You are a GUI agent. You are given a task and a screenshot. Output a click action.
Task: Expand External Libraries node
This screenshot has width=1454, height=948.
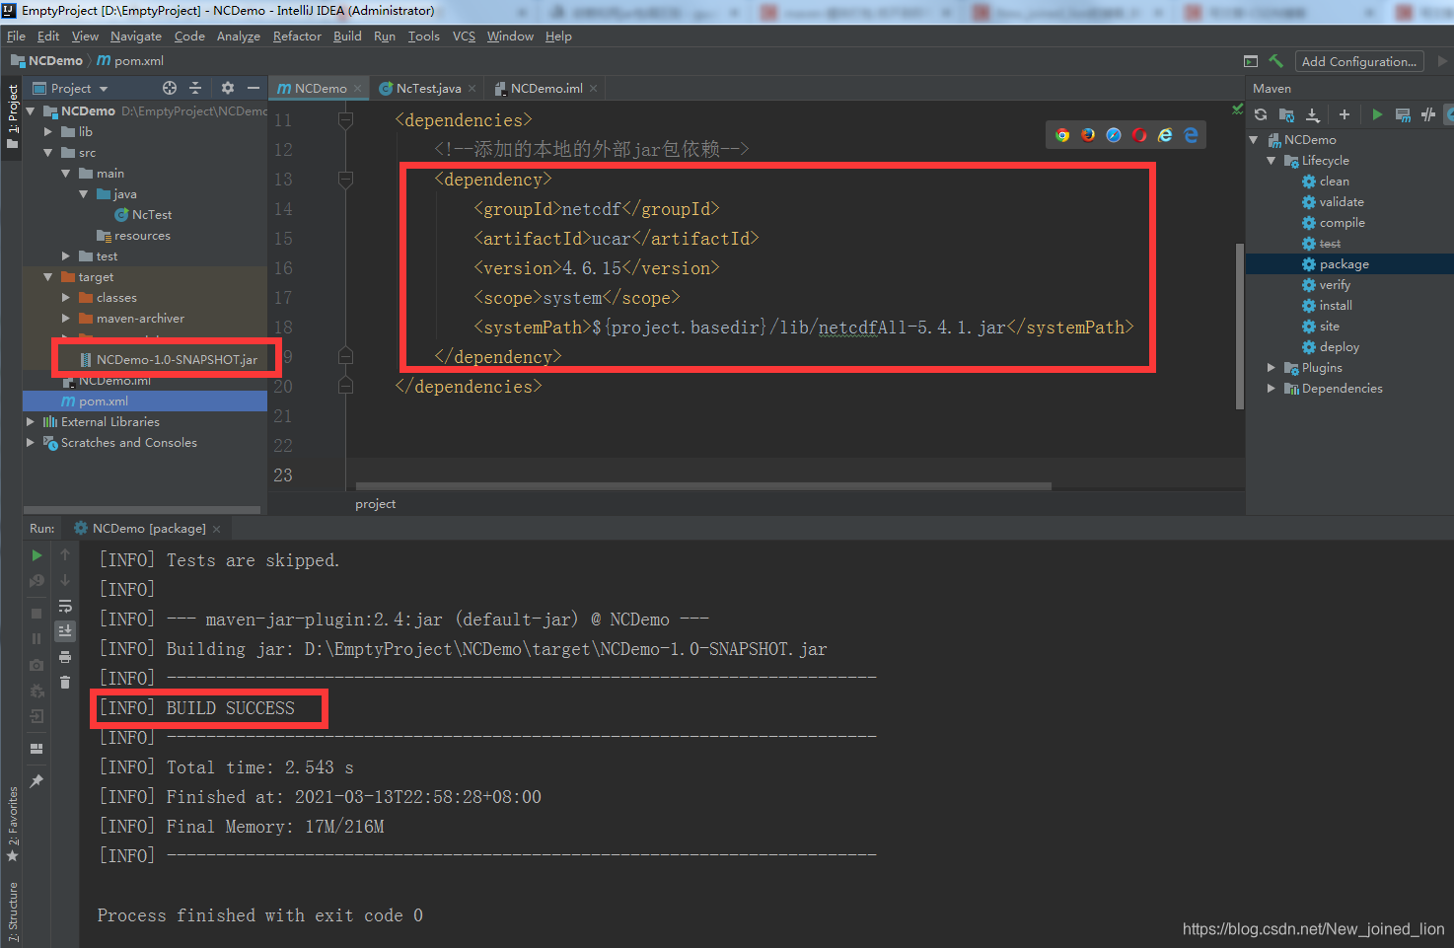point(31,422)
